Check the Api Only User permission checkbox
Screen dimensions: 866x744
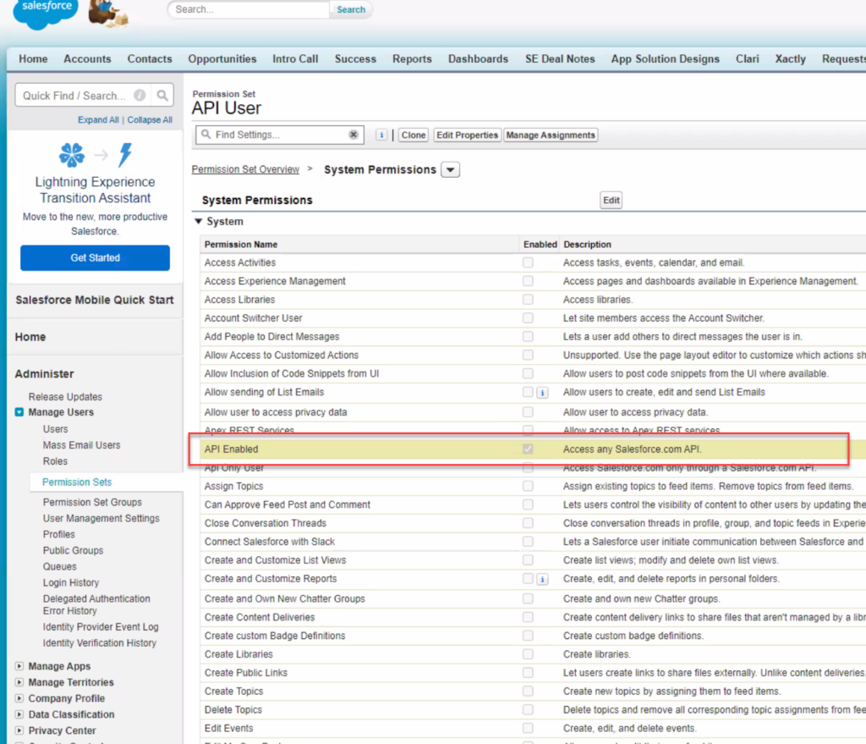coord(529,467)
